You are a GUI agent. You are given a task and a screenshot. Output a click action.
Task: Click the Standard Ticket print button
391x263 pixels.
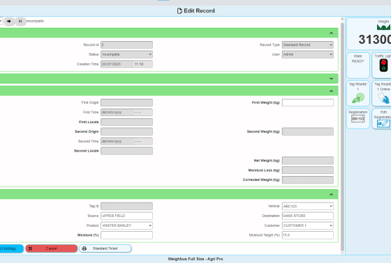pyautogui.click(x=105, y=248)
